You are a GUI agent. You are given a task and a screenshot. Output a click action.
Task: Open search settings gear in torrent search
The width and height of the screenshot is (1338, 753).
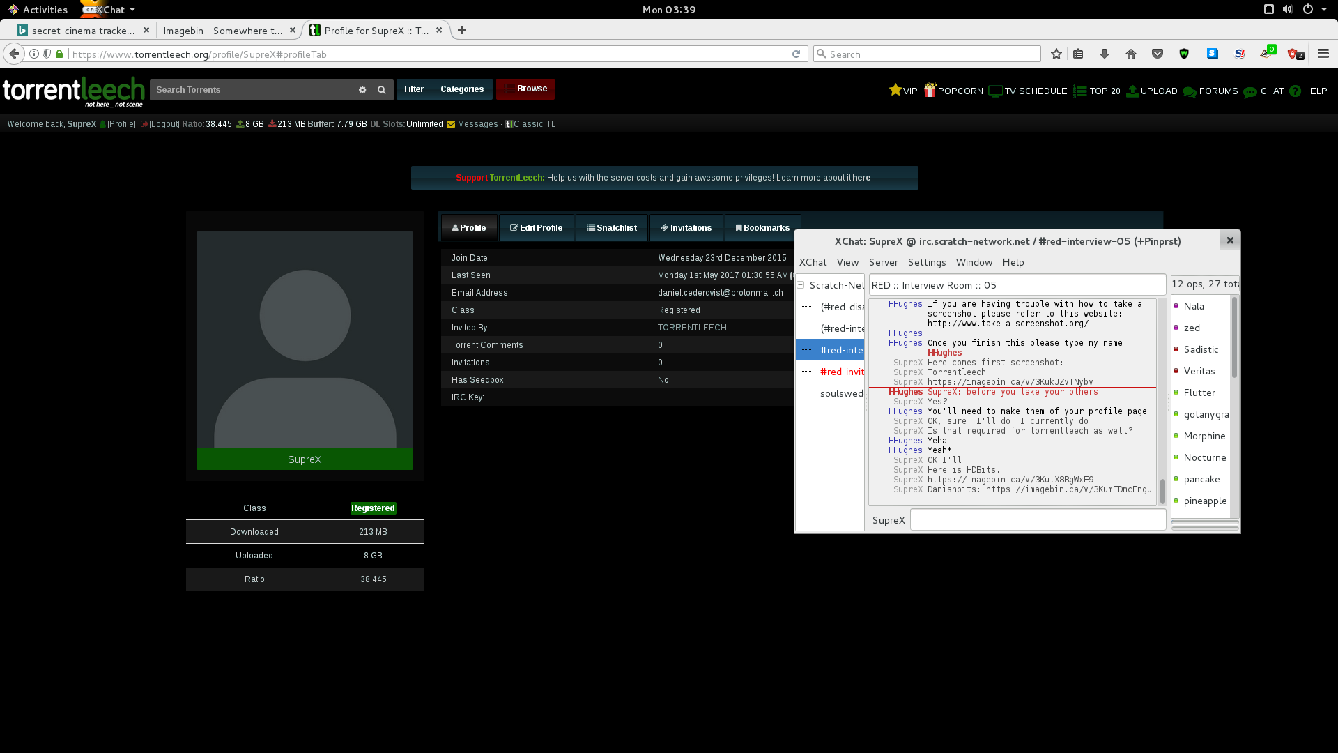362,90
